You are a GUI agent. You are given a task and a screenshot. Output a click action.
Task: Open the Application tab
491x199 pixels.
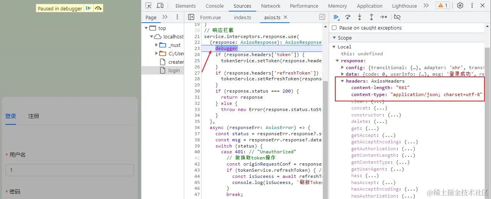click(369, 6)
